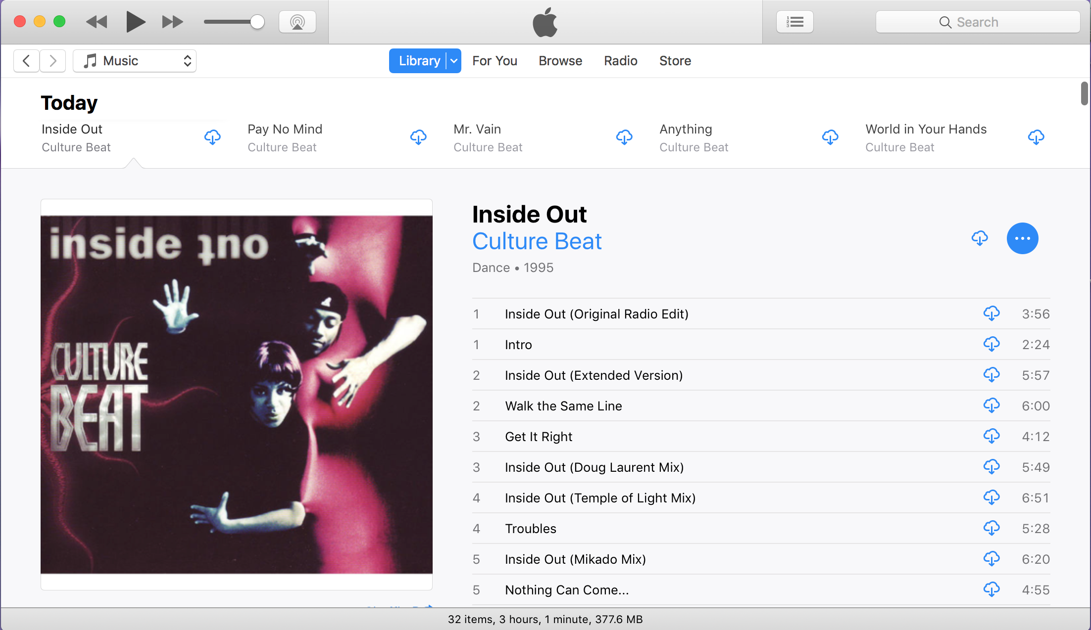Skip to the next track
This screenshot has width=1091, height=630.
pyautogui.click(x=172, y=22)
